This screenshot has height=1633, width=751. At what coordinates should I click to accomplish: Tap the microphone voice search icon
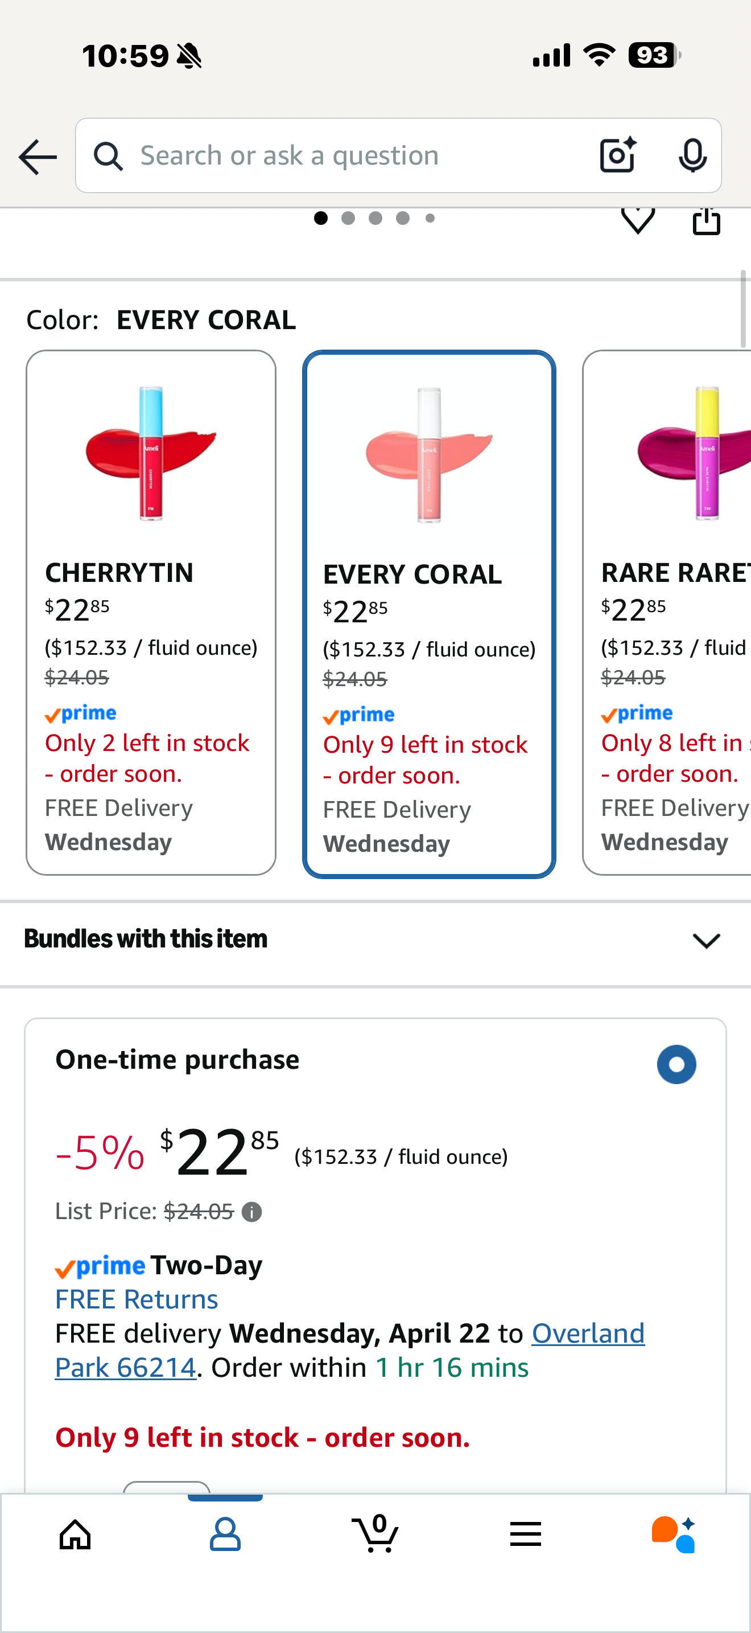pyautogui.click(x=692, y=155)
